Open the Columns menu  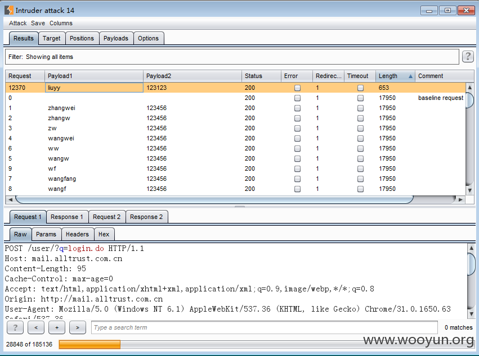point(61,23)
